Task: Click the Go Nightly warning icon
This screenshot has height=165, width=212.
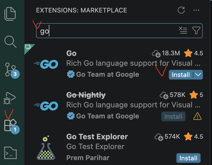Action: (197, 116)
